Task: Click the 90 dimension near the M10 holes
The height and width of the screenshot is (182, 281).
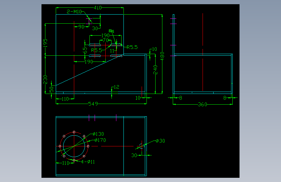Action: (81, 27)
